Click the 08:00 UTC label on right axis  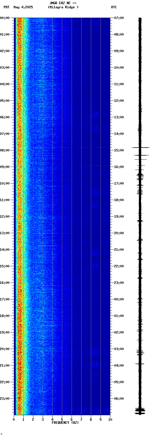tap(119, 34)
